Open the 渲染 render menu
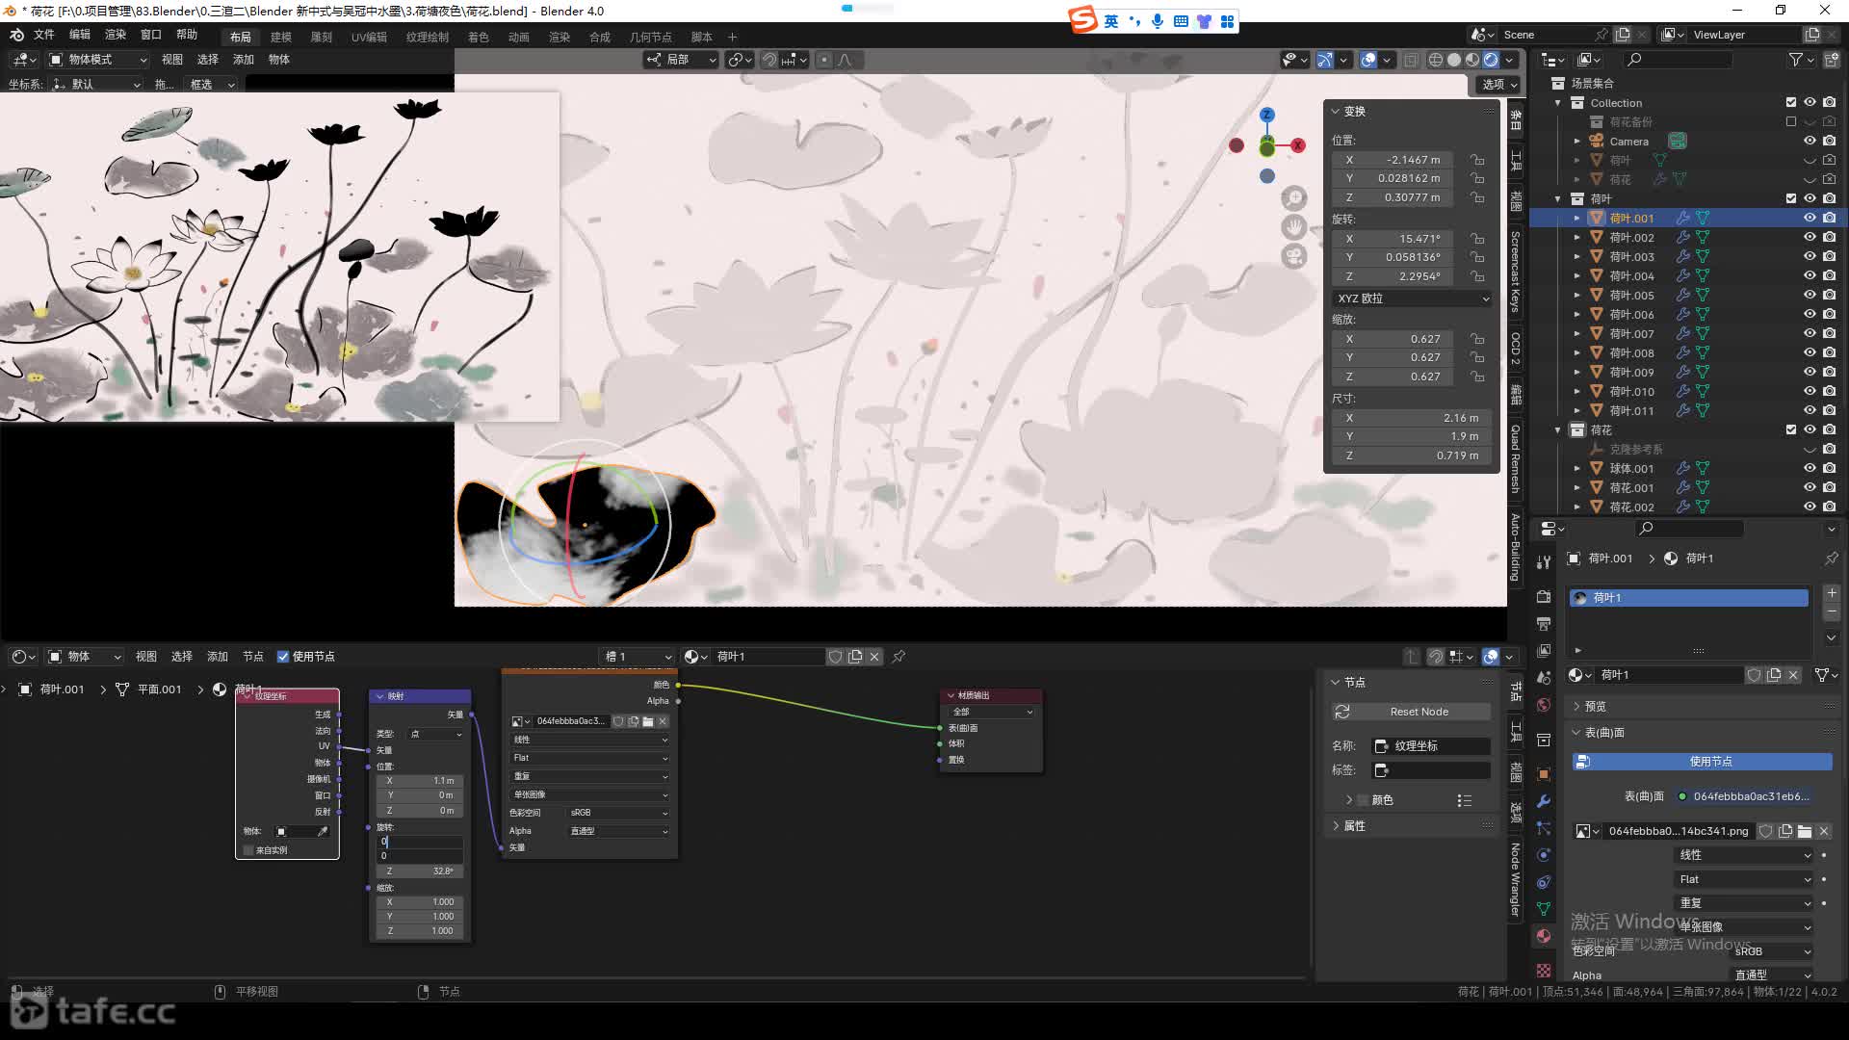The image size is (1849, 1040). [x=116, y=35]
